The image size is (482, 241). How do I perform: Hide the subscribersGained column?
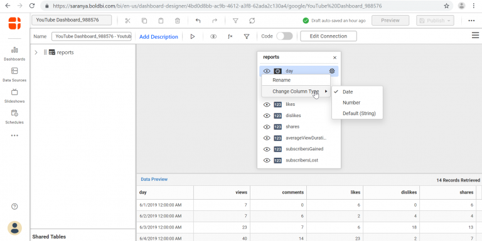tap(267, 149)
